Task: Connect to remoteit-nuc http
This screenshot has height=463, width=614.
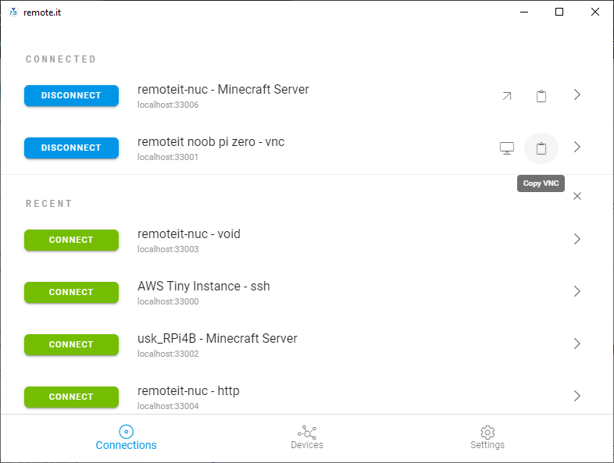Action: click(71, 397)
